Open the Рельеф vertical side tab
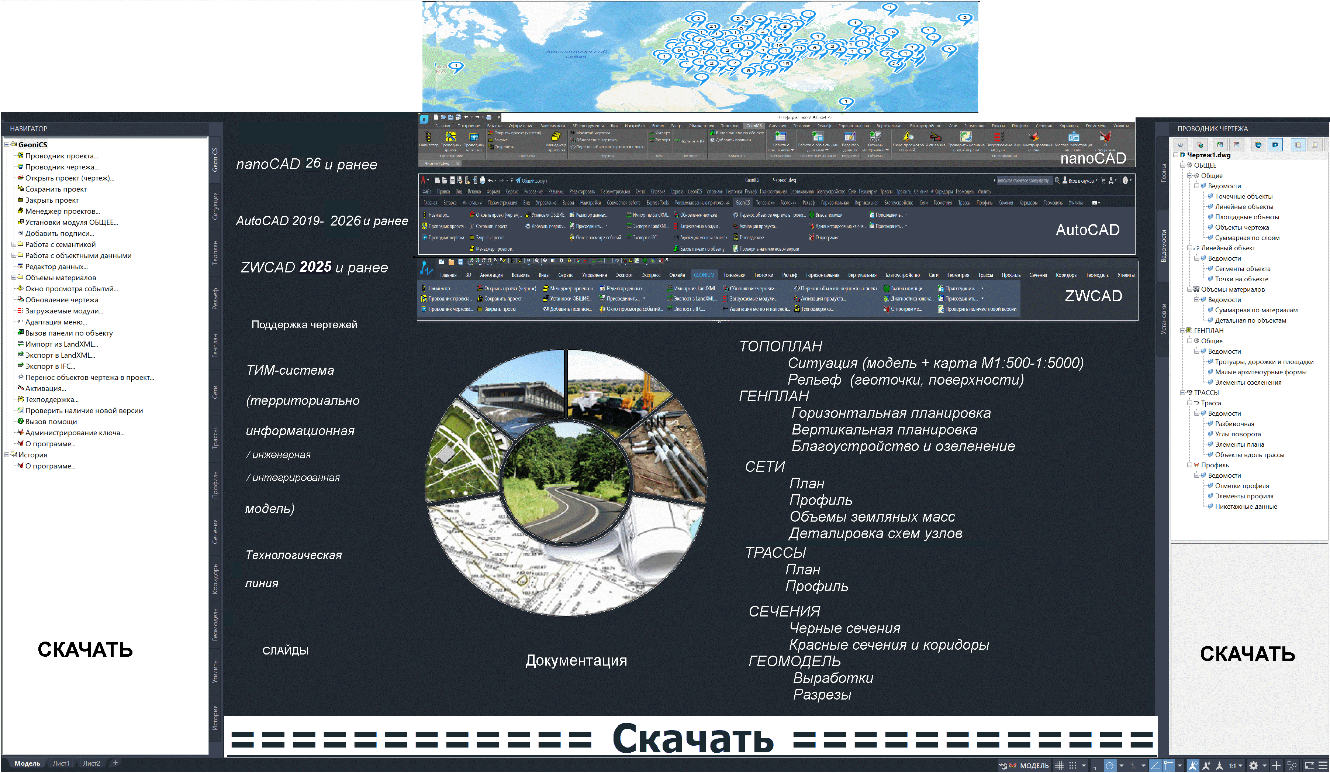Image resolution: width=1330 pixels, height=773 pixels. pyautogui.click(x=215, y=298)
